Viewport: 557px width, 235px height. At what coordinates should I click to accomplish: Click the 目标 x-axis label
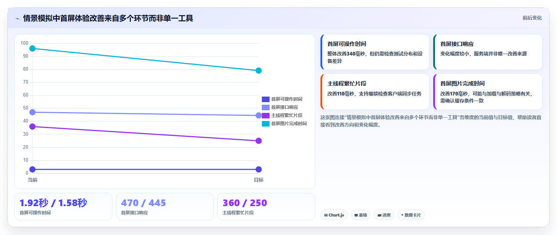tap(259, 180)
